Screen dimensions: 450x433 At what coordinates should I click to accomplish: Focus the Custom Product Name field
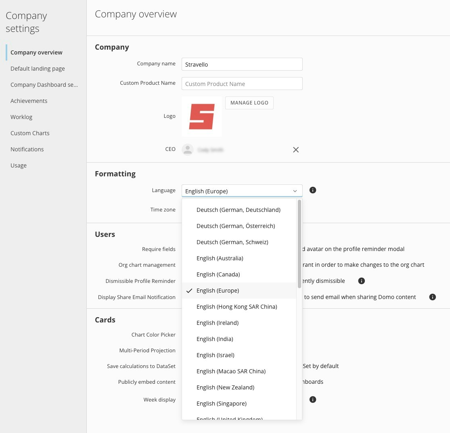[242, 84]
